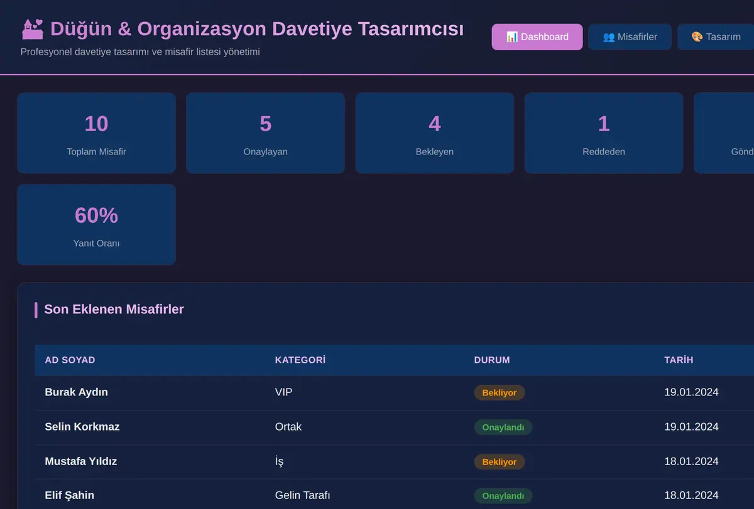Select guest name Selin Korkmaz
Image resolution: width=754 pixels, height=509 pixels.
tap(82, 427)
